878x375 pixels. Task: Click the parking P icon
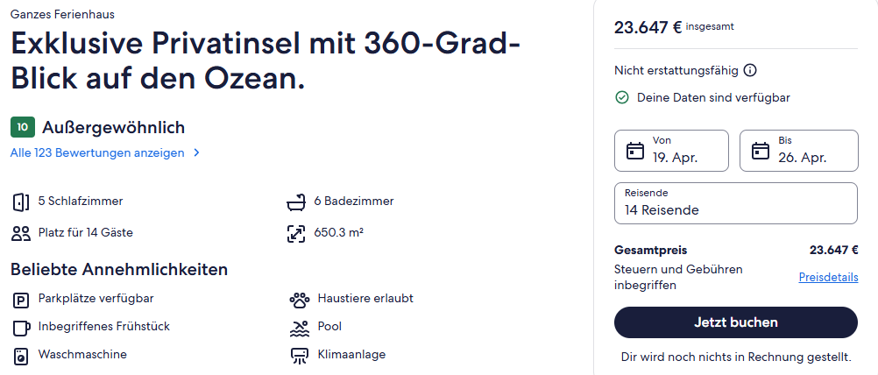21,301
